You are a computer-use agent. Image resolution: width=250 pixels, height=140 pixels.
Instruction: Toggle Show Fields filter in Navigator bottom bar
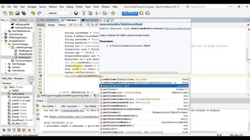[9, 130]
